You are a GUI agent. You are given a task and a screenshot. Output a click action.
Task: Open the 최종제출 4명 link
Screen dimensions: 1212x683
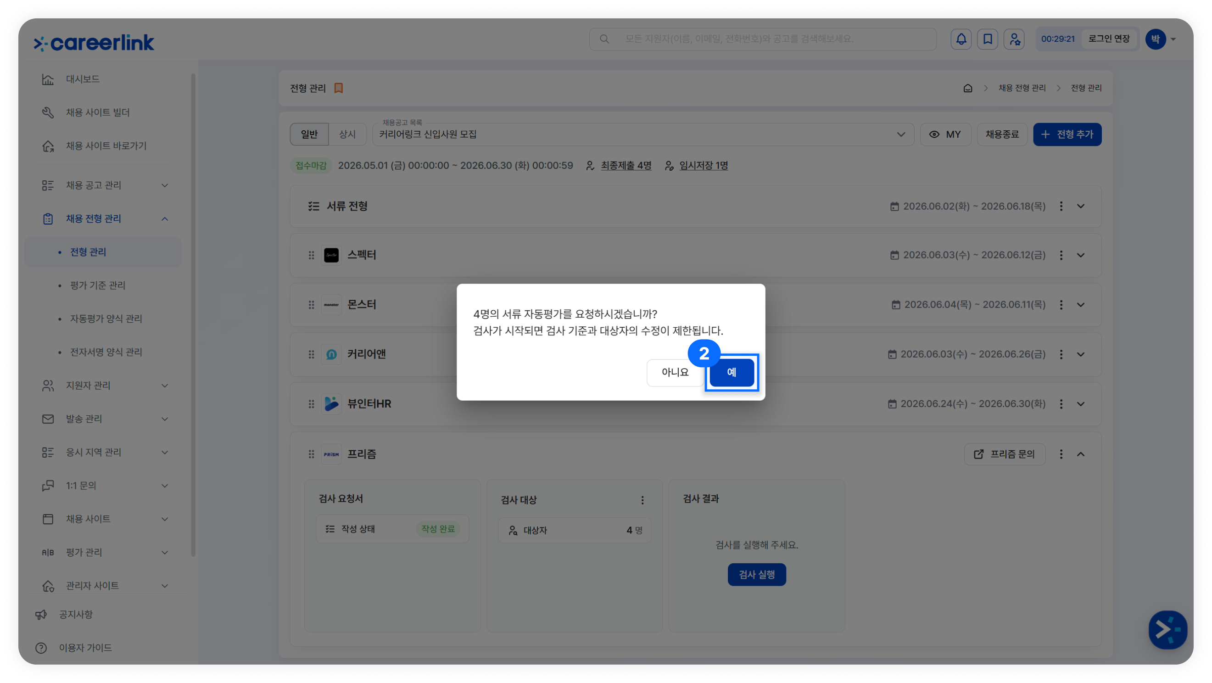[626, 166]
